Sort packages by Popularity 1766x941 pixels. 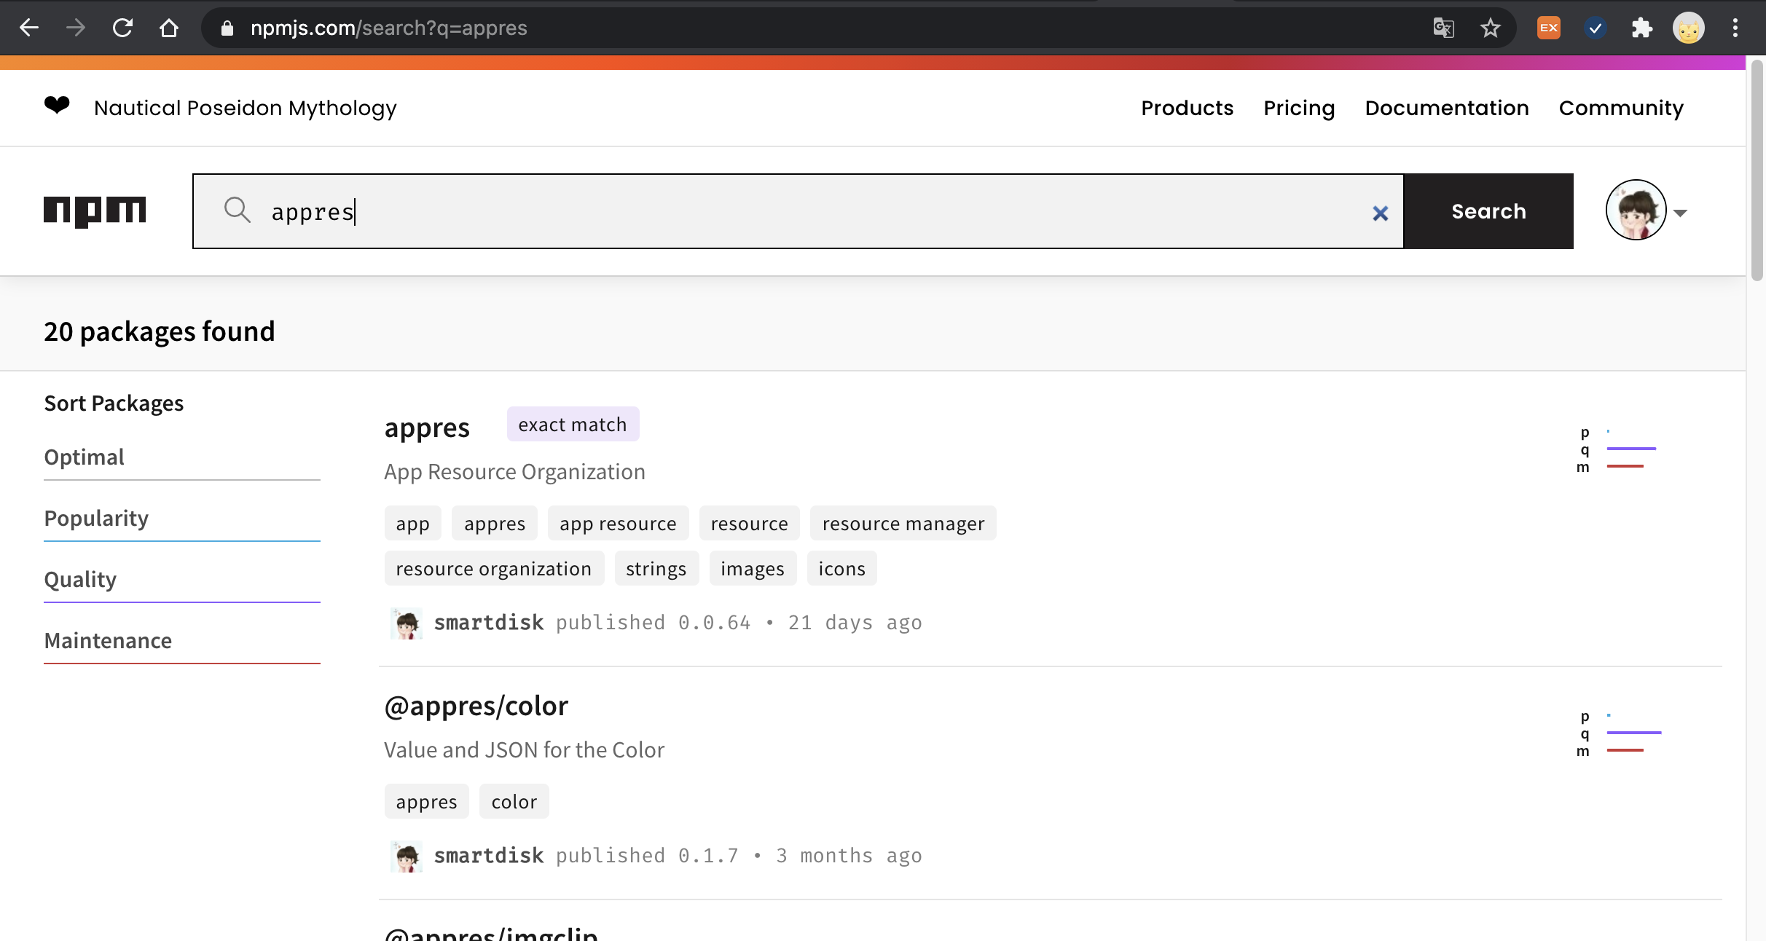tap(96, 518)
